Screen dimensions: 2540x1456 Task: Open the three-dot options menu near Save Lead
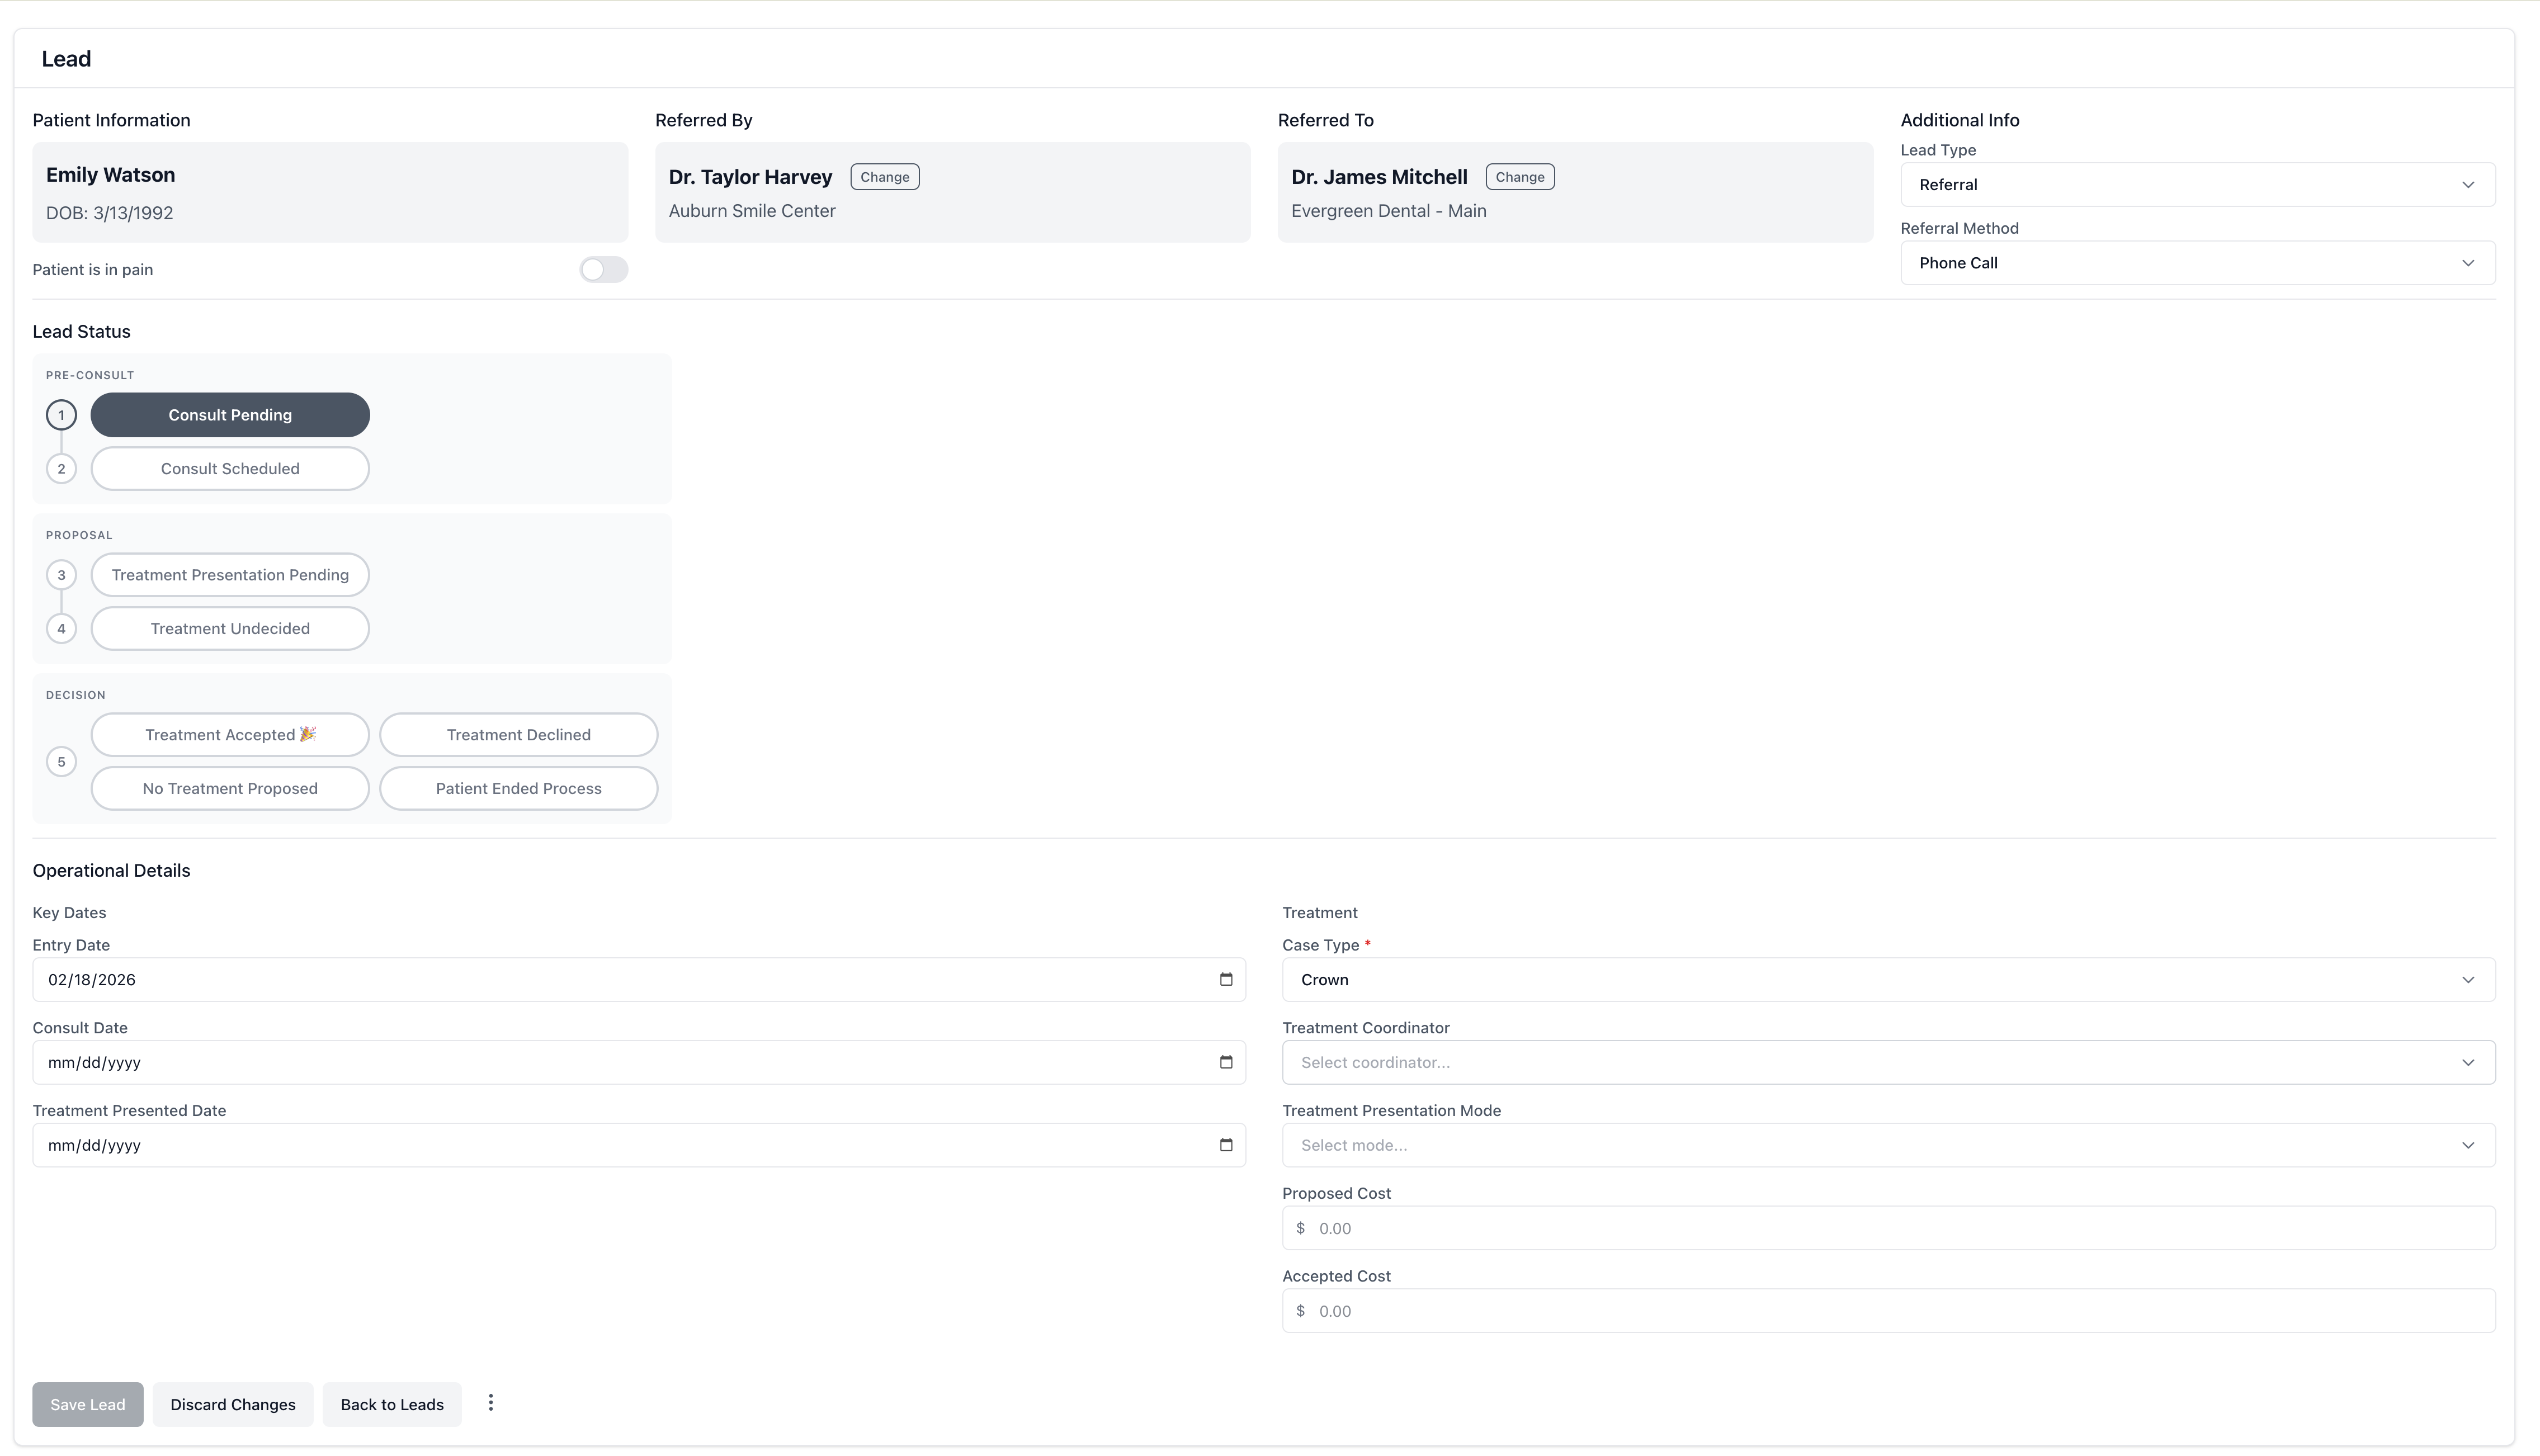[490, 1403]
